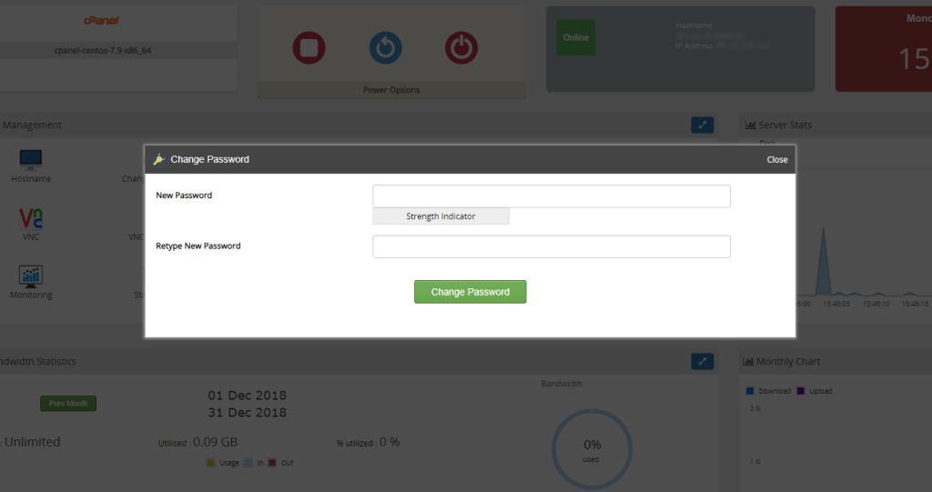The width and height of the screenshot is (932, 492).
Task: Toggle the Download legend swatch
Action: click(750, 391)
